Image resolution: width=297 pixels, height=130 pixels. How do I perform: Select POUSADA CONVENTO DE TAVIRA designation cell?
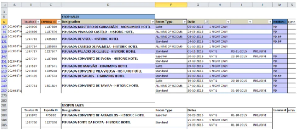108,86
